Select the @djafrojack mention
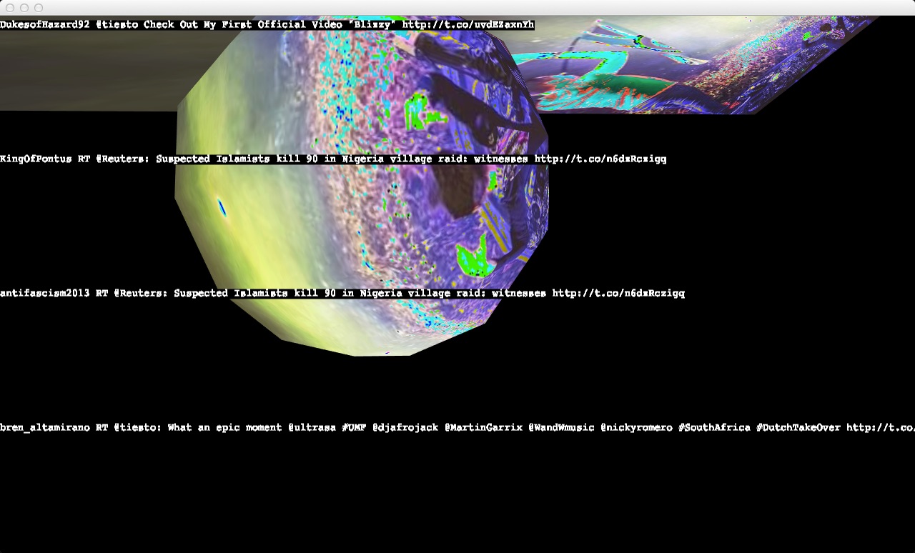The image size is (915, 553). pyautogui.click(x=405, y=428)
